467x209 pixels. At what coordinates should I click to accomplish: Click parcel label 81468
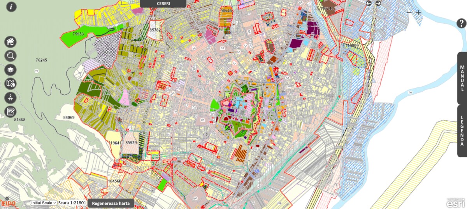19,120
